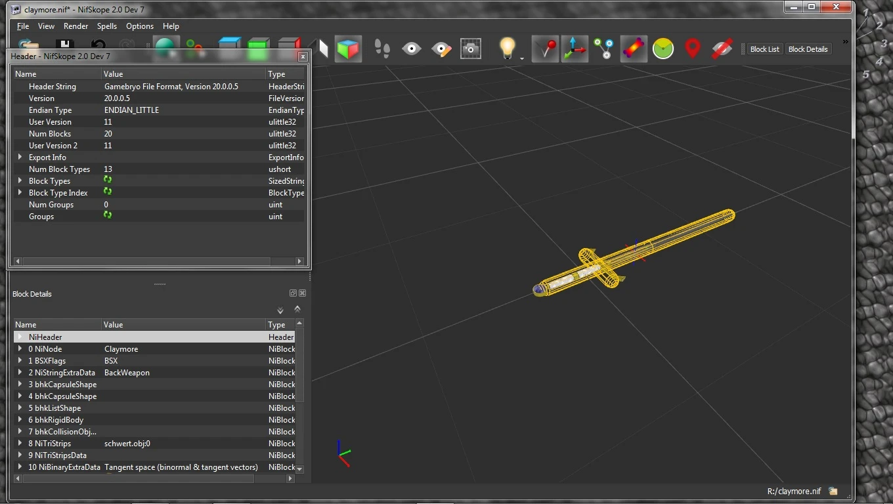Switch to front view (green cube)
This screenshot has height=504, width=893.
[259, 45]
